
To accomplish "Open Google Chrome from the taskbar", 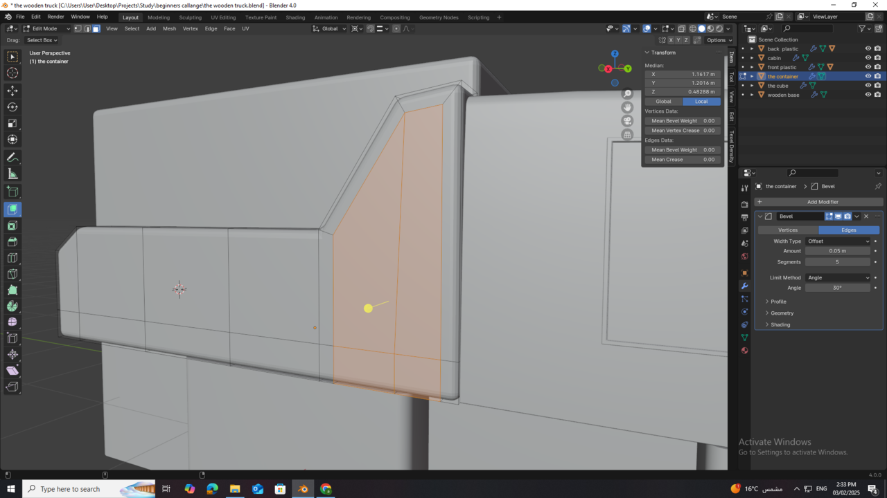I will 325,489.
